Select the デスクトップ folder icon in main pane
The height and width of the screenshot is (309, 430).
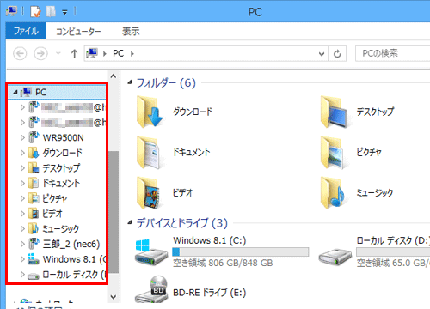(x=335, y=112)
